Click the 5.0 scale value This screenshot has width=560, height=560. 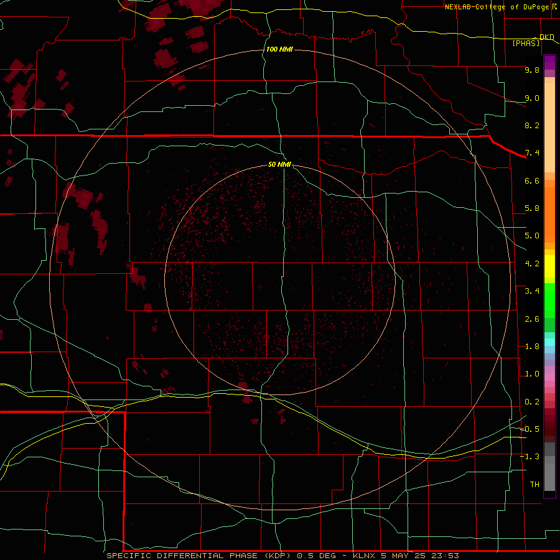(532, 236)
